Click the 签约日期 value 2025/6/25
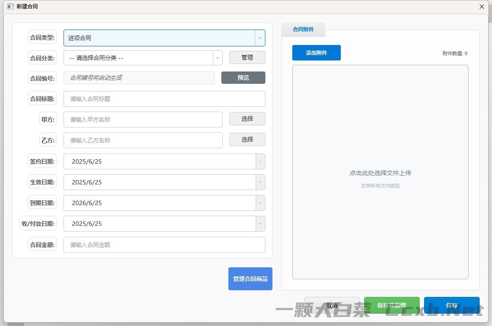 87,161
